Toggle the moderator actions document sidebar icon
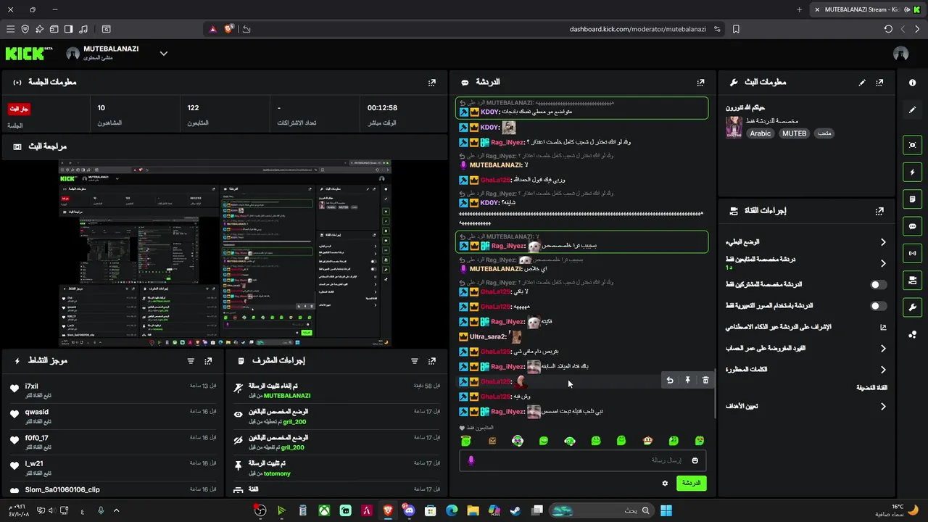Viewport: 928px width, 522px height. click(912, 199)
